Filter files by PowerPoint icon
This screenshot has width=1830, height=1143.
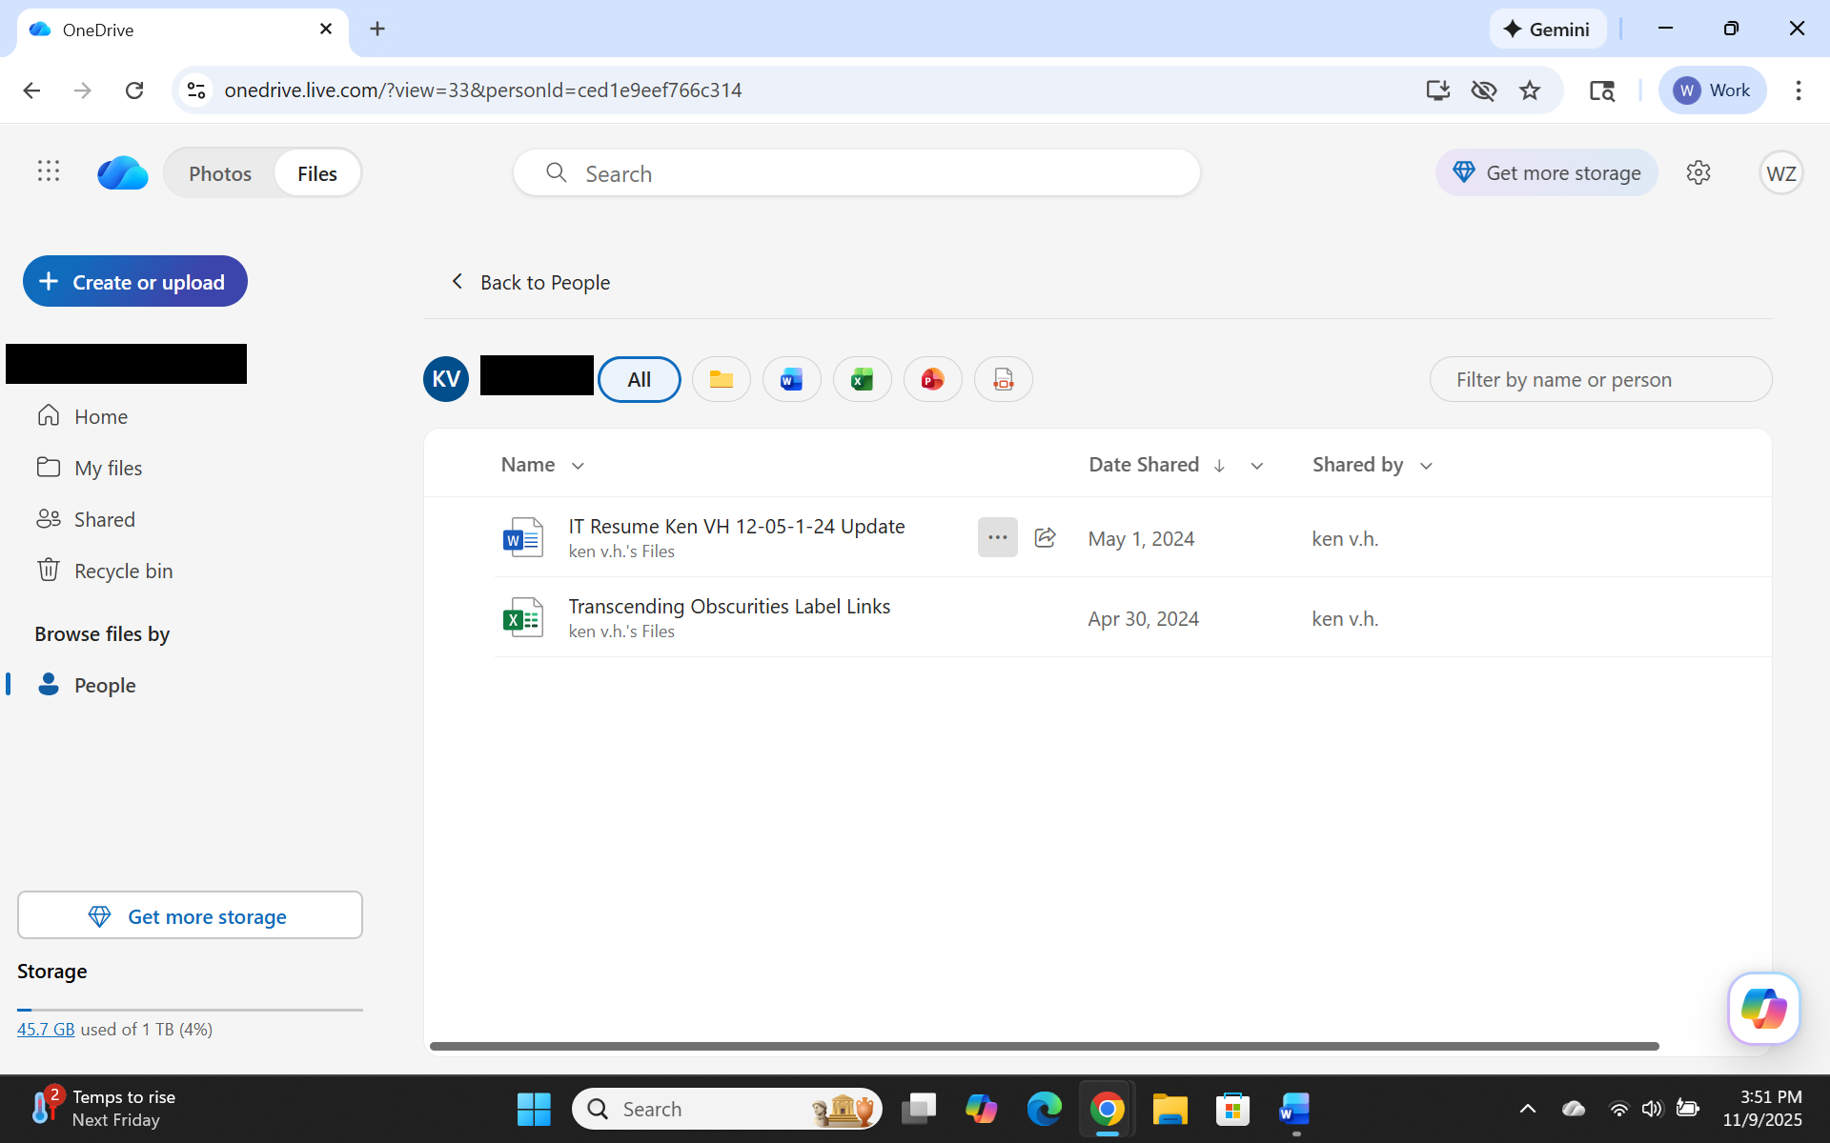[932, 379]
